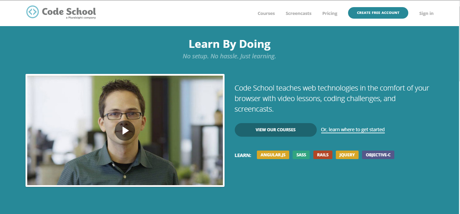The width and height of the screenshot is (460, 214).
Task: Go to the Screencasts page
Action: (298, 14)
